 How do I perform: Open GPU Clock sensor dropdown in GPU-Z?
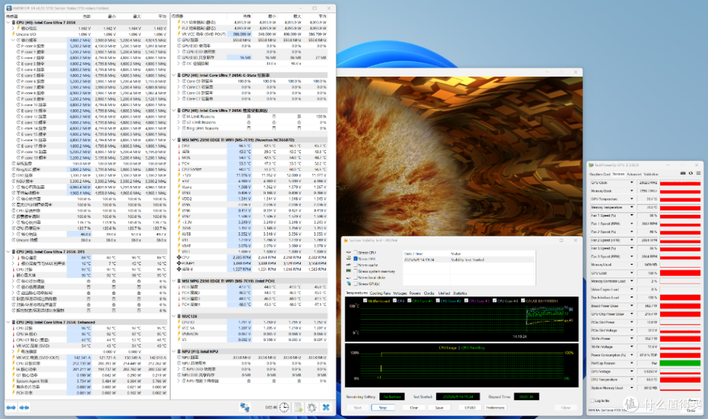(x=632, y=183)
